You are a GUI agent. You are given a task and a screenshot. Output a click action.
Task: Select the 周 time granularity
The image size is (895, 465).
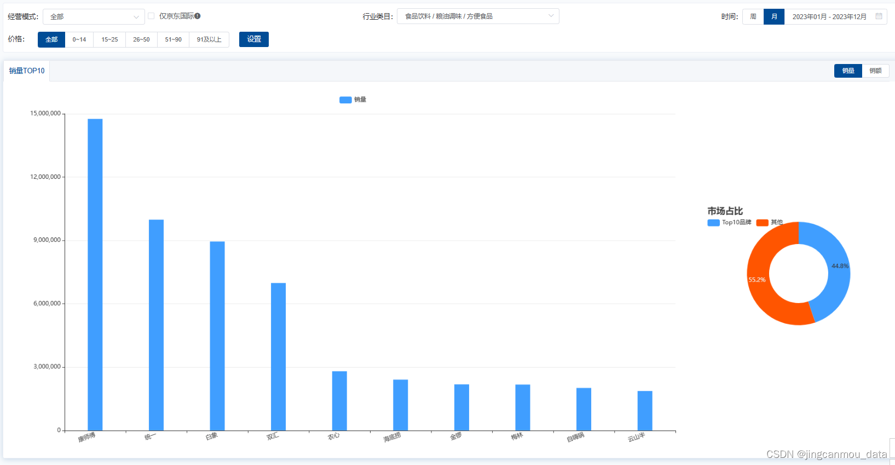coord(753,16)
